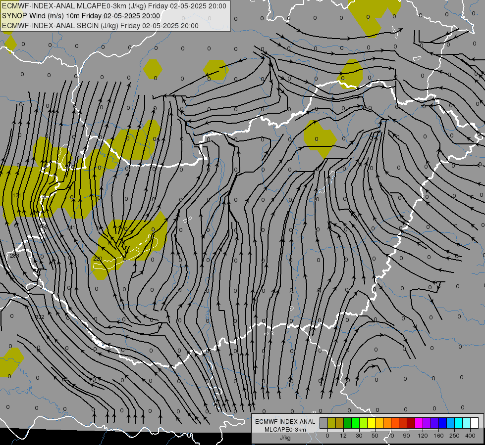The width and height of the screenshot is (485, 445).
Task: Click the SBCIN title line
Action: [100, 26]
